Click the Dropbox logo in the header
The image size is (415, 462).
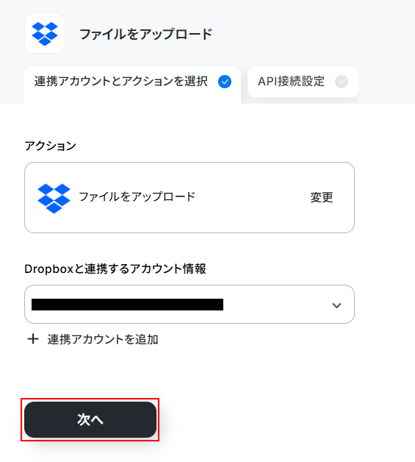click(x=45, y=33)
